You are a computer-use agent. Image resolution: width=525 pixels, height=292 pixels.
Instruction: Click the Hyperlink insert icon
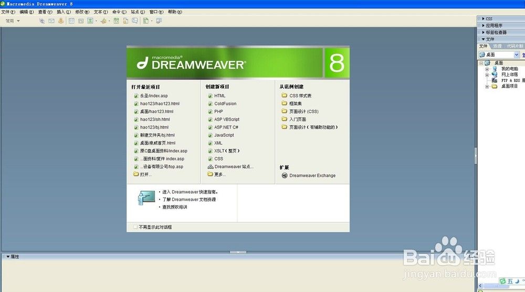click(42, 21)
